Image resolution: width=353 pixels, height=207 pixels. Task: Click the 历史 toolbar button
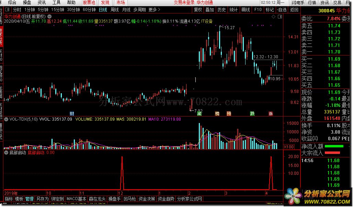(x=221, y=10)
